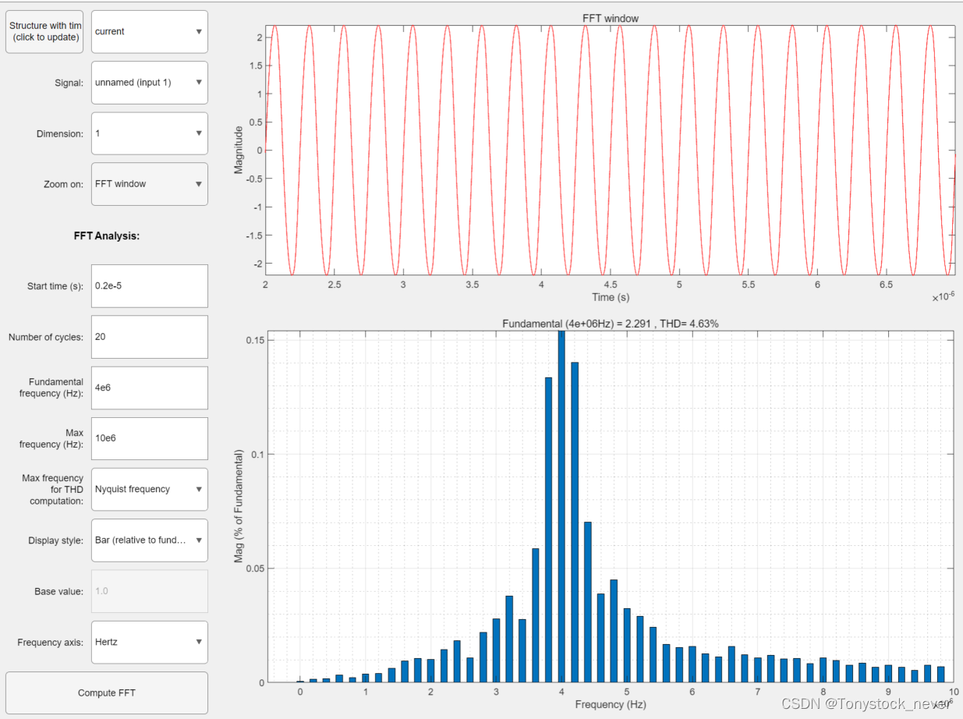Open the Max frequency for THD computation dropdown

pyautogui.click(x=149, y=489)
